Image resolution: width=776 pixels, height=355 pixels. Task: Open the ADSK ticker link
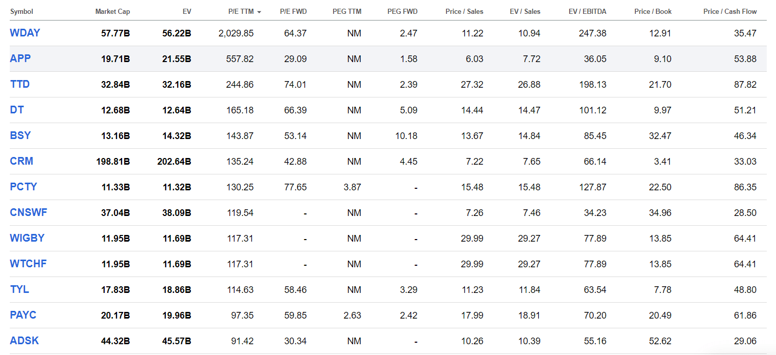[x=24, y=341]
